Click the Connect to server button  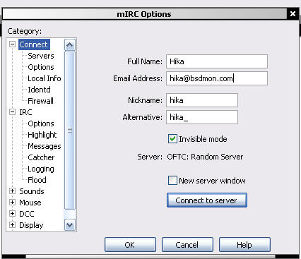(x=207, y=200)
